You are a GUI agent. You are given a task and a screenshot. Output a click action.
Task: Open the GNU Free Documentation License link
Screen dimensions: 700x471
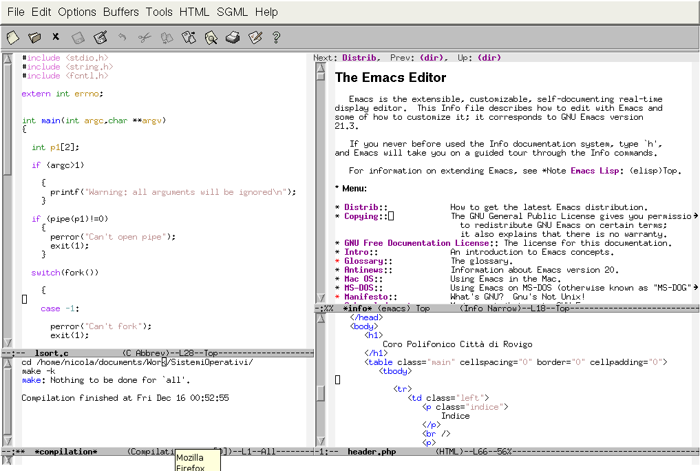tap(397, 243)
